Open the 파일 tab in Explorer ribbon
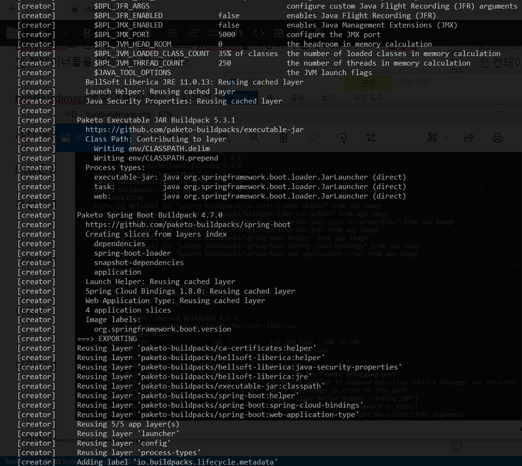This screenshot has height=466, width=522. (242, 97)
